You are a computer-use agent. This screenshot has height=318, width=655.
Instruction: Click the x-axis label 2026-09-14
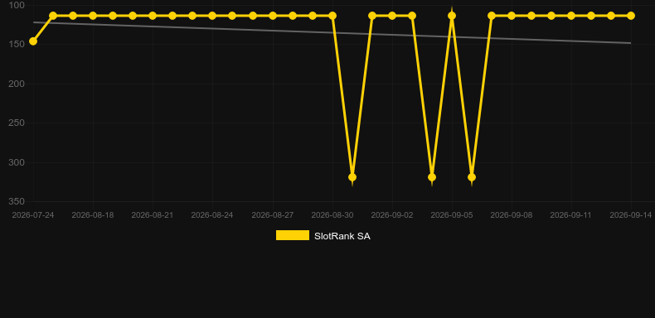point(631,215)
